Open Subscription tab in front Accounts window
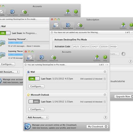 tap(42, 58)
